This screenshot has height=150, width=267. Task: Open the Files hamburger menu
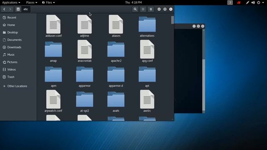(151, 9)
